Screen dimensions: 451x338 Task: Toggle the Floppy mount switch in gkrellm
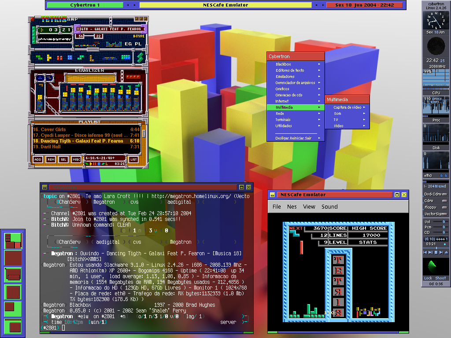pyautogui.click(x=444, y=207)
